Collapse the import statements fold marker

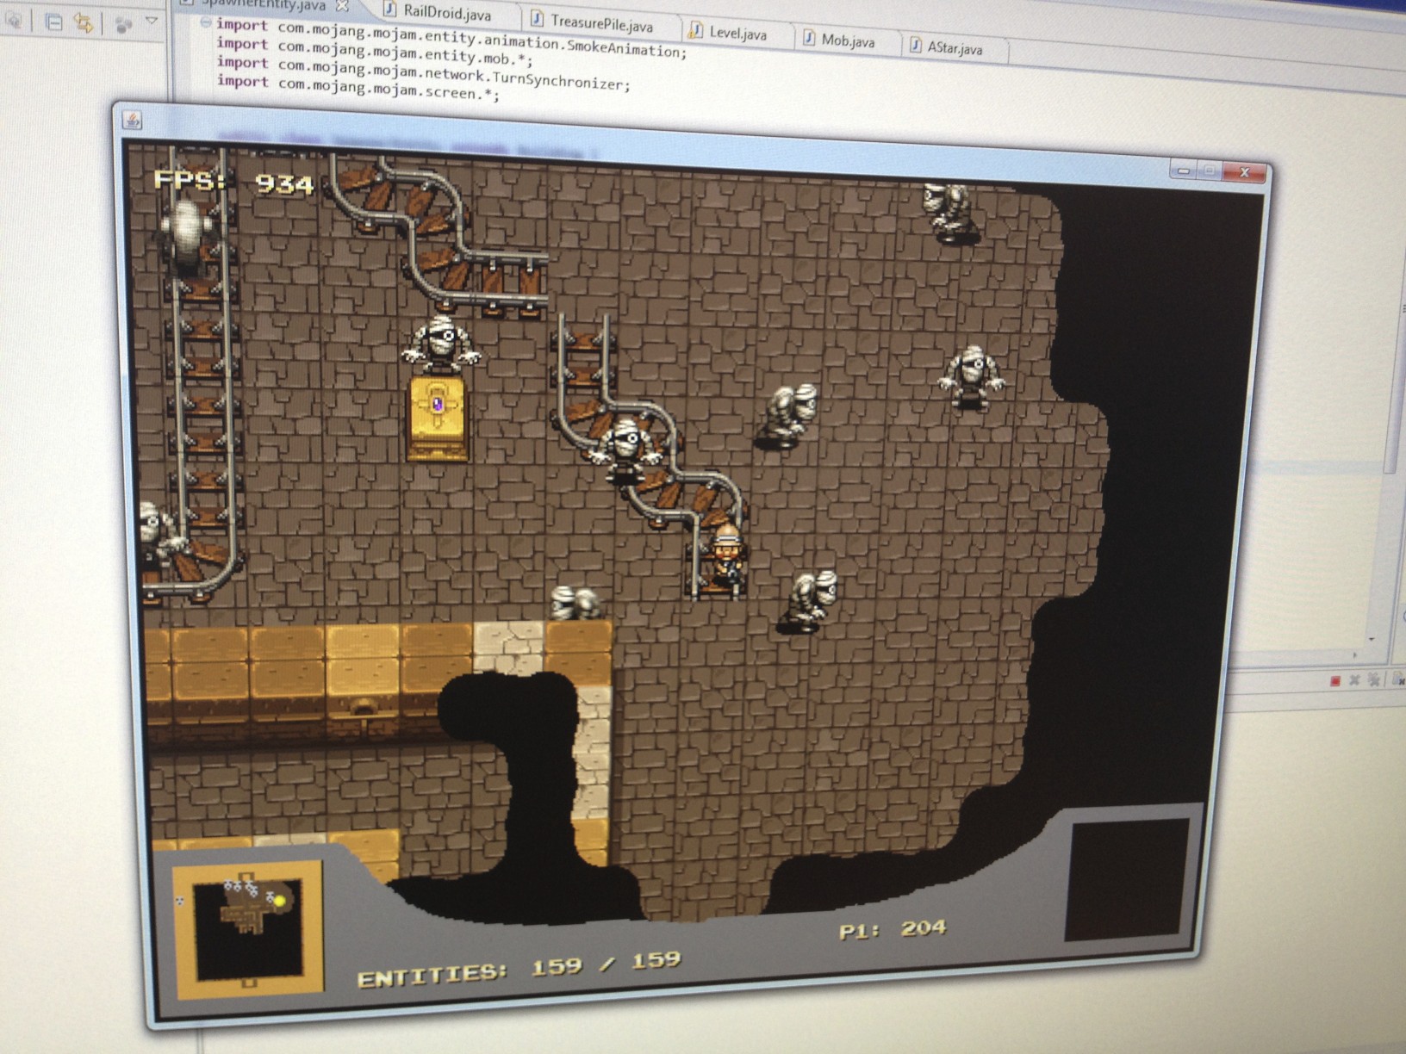[x=205, y=23]
